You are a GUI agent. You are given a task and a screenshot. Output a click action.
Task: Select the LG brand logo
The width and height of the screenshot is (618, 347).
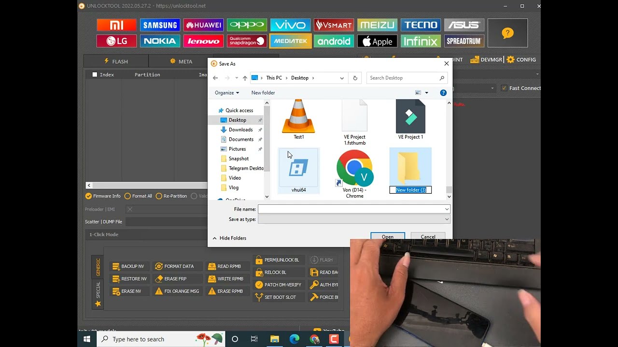[x=116, y=41]
